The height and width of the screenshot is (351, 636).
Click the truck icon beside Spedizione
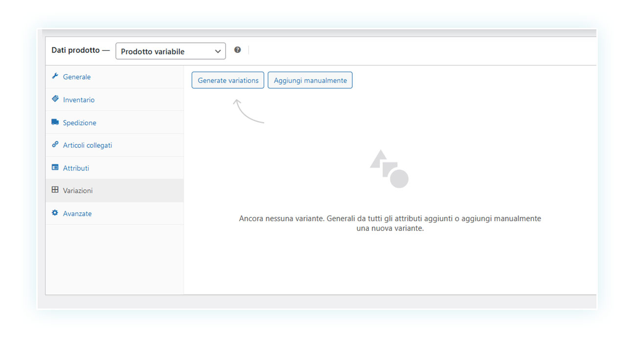(55, 122)
